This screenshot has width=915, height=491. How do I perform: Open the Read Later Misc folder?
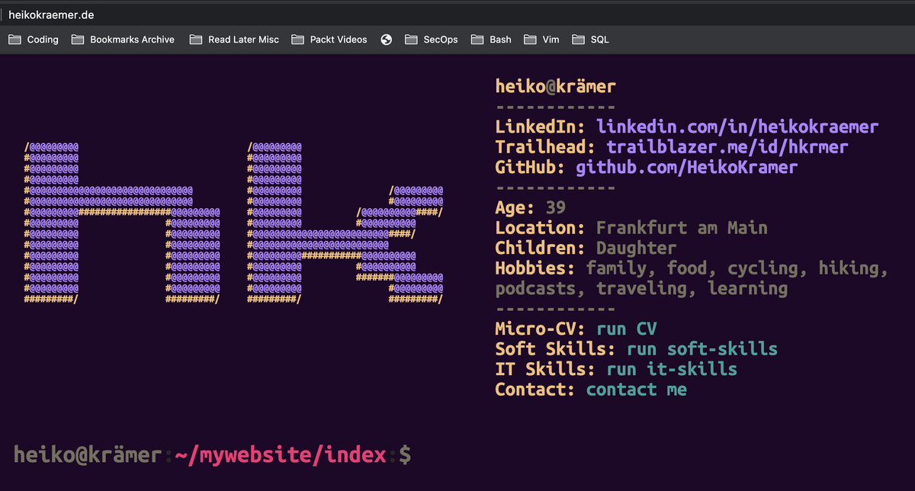234,40
